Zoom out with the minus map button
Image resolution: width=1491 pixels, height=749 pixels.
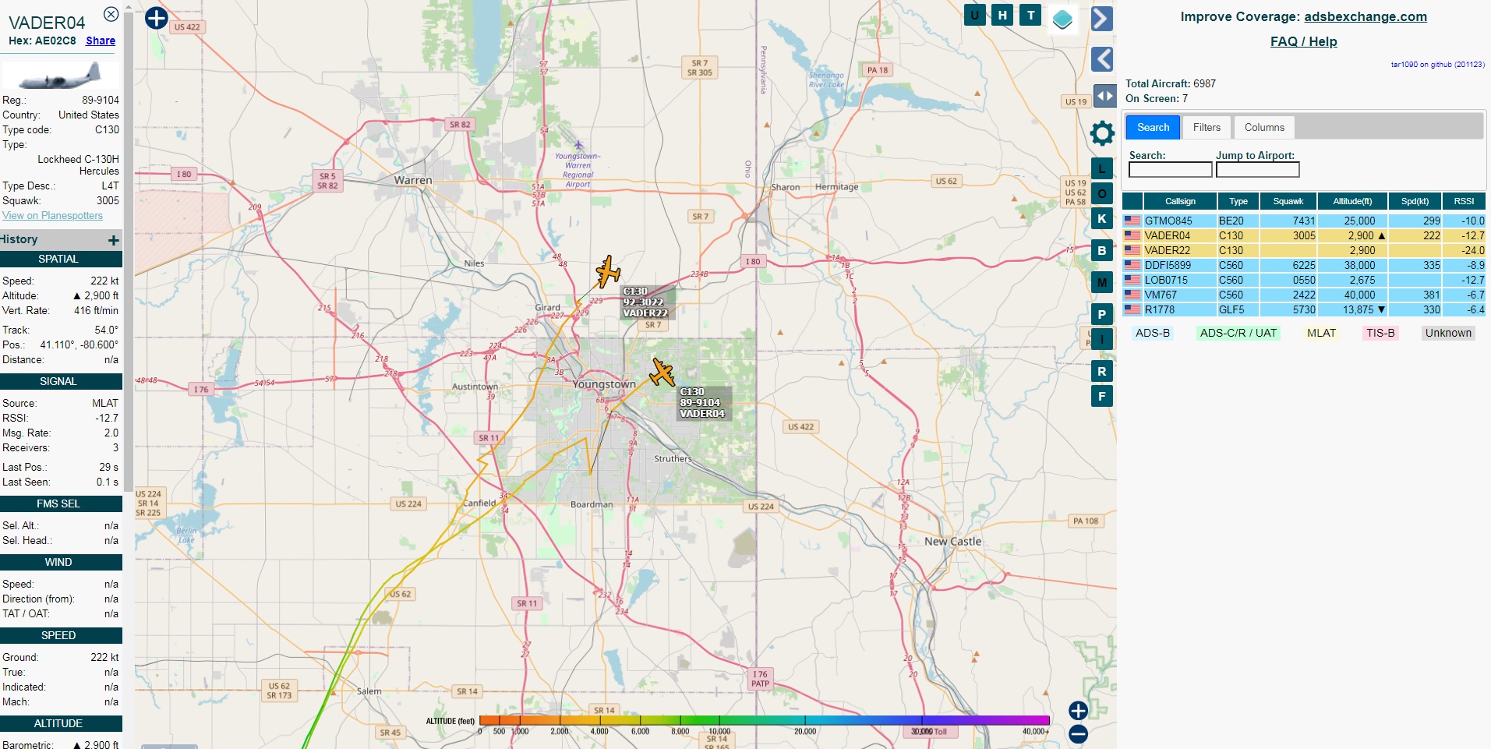(x=1078, y=734)
